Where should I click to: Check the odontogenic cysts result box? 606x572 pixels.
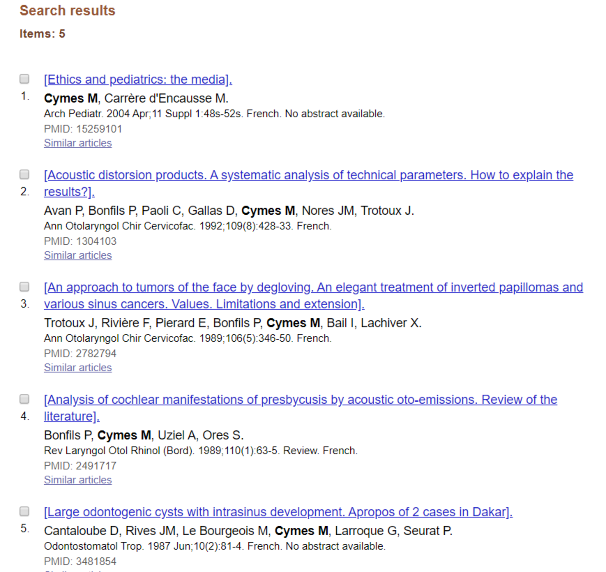pyautogui.click(x=25, y=511)
